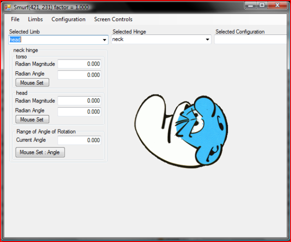This screenshot has width=291, height=242.
Task: Click the 'Selected Configuration' label
Action: tap(240, 32)
